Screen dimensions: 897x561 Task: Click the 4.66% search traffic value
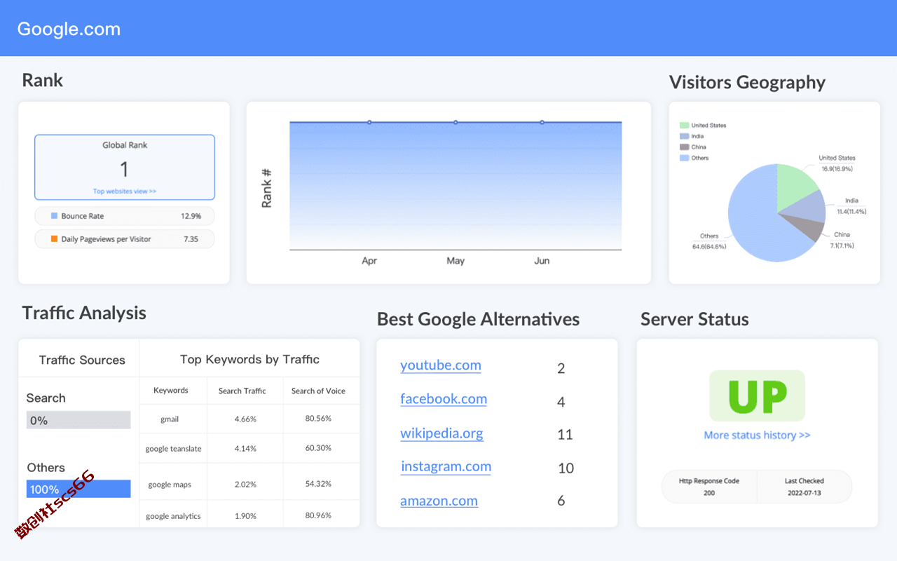point(245,419)
